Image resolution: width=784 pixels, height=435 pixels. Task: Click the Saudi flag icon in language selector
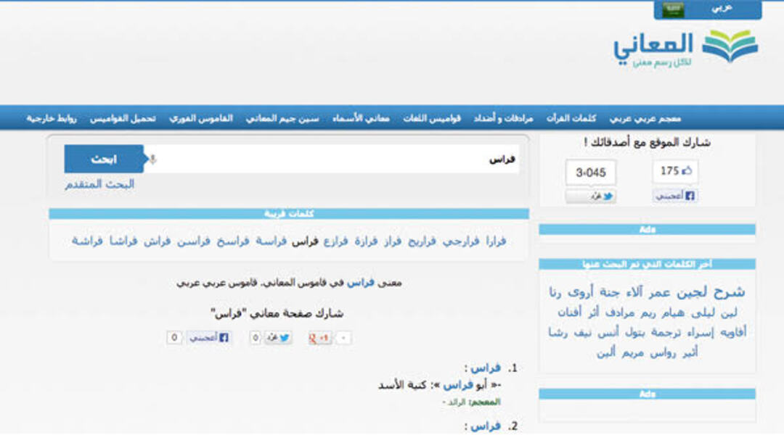pos(673,9)
